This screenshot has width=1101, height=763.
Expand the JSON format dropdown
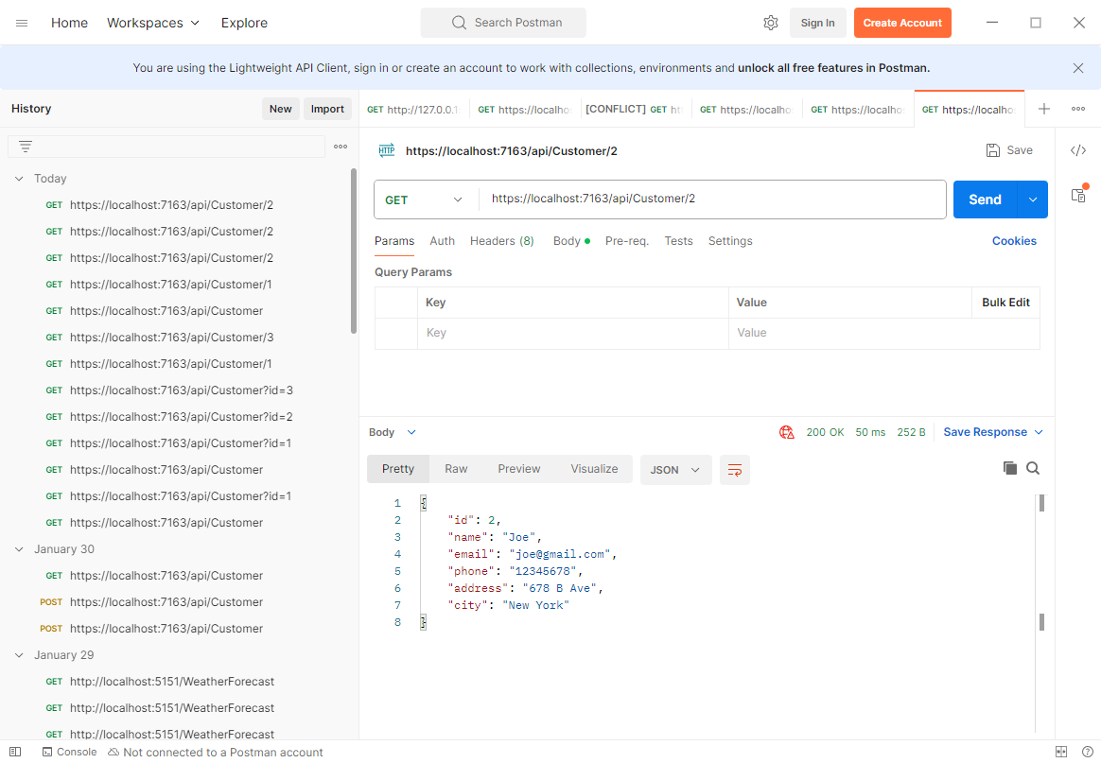tap(675, 470)
